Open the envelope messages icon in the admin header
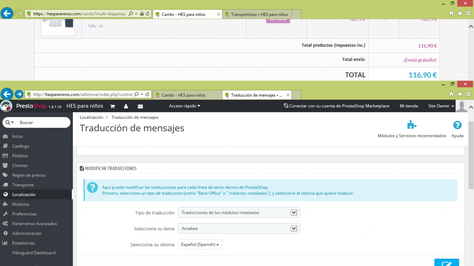 [140, 106]
